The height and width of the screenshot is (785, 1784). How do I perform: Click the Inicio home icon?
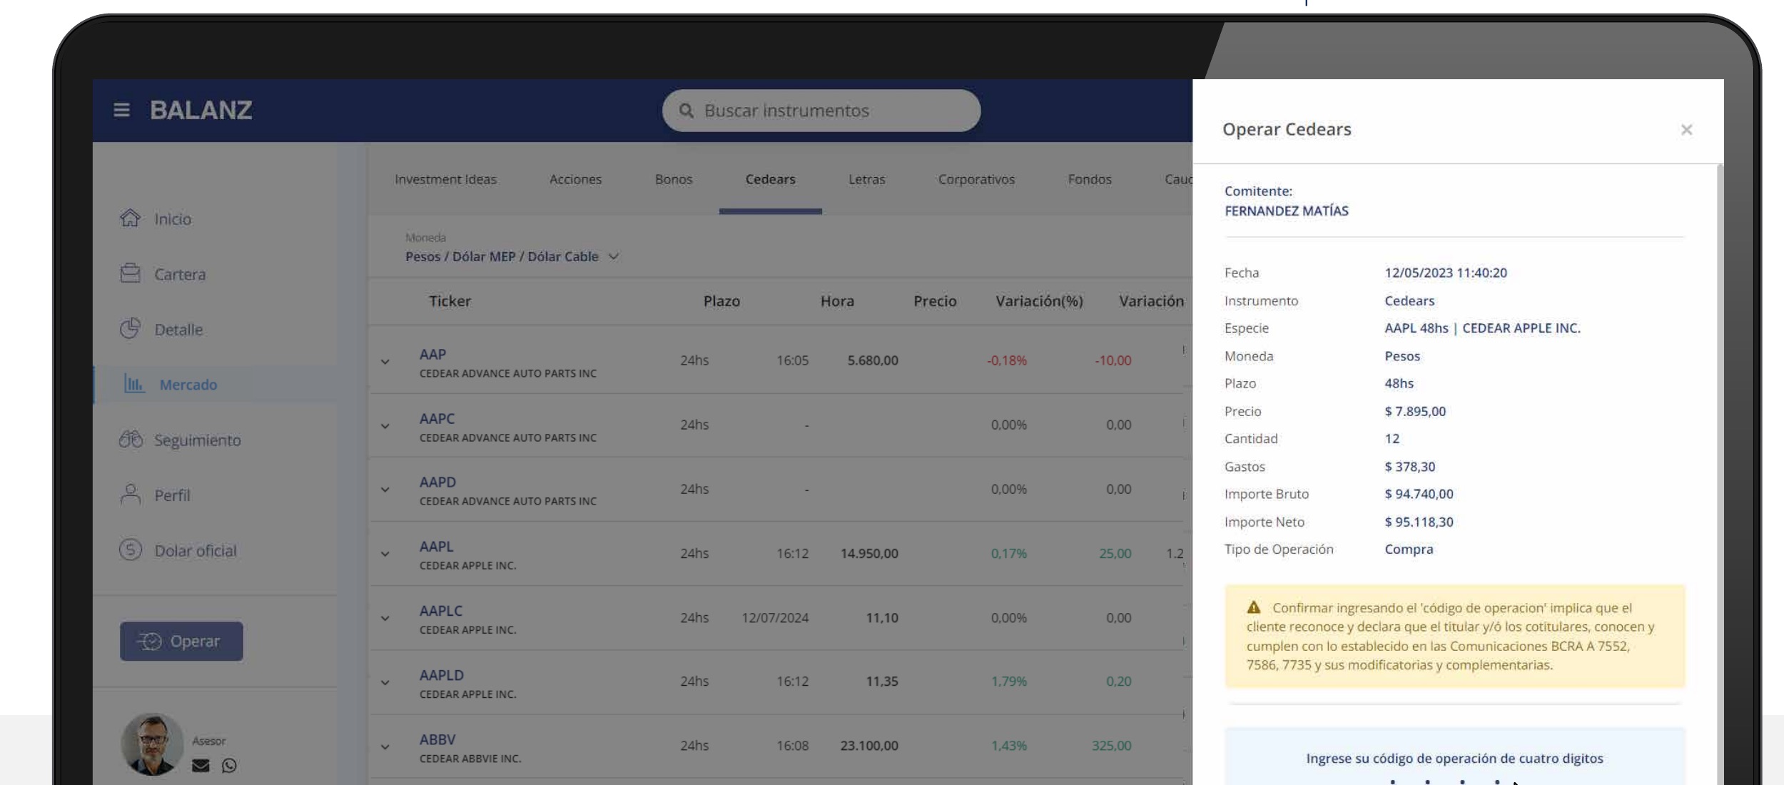tap(130, 218)
